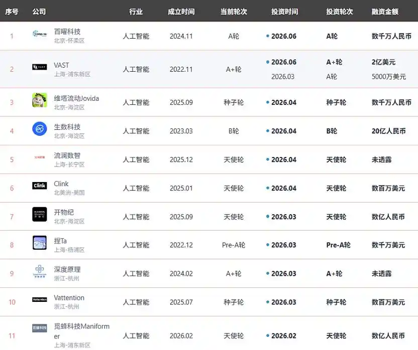Click 百曜科技's 2024.11 founding date
The height and width of the screenshot is (350, 418).
pos(181,36)
